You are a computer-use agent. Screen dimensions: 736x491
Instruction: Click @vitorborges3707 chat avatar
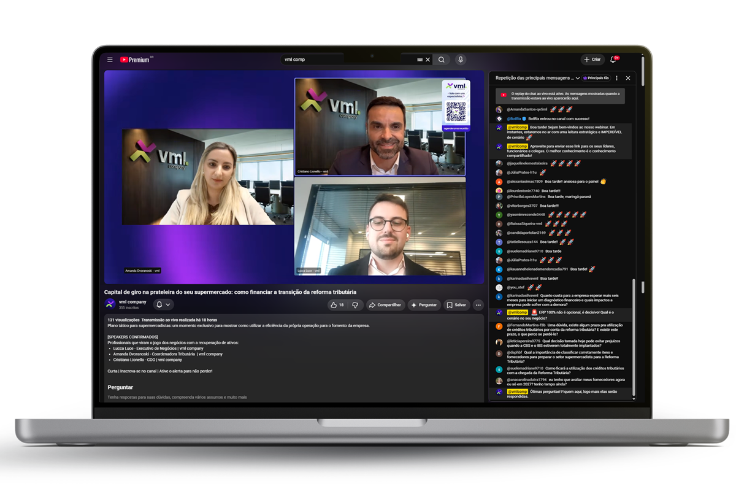pyautogui.click(x=499, y=206)
